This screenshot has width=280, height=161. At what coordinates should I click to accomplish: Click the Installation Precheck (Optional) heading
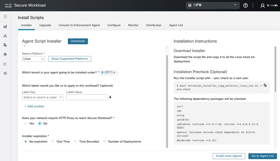point(200,72)
